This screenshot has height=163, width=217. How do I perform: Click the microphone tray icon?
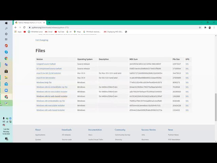pos(4,118)
